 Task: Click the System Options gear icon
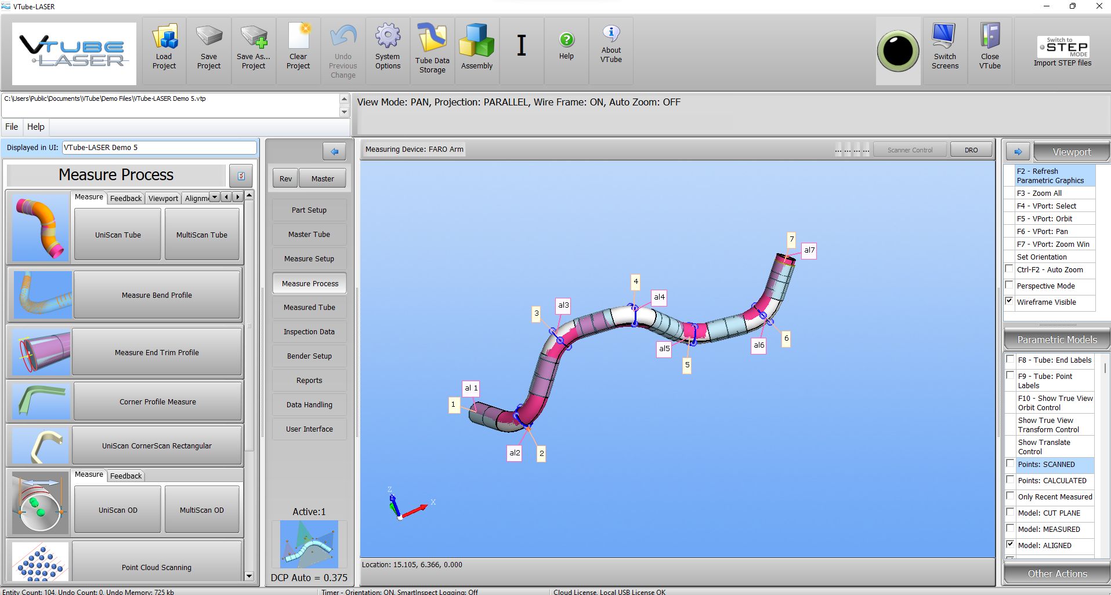[x=388, y=37]
